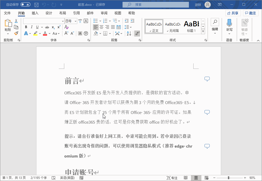Viewport: 262px width, 181px height.
Task: Select the Format Painter brush
Action: pos(16,33)
